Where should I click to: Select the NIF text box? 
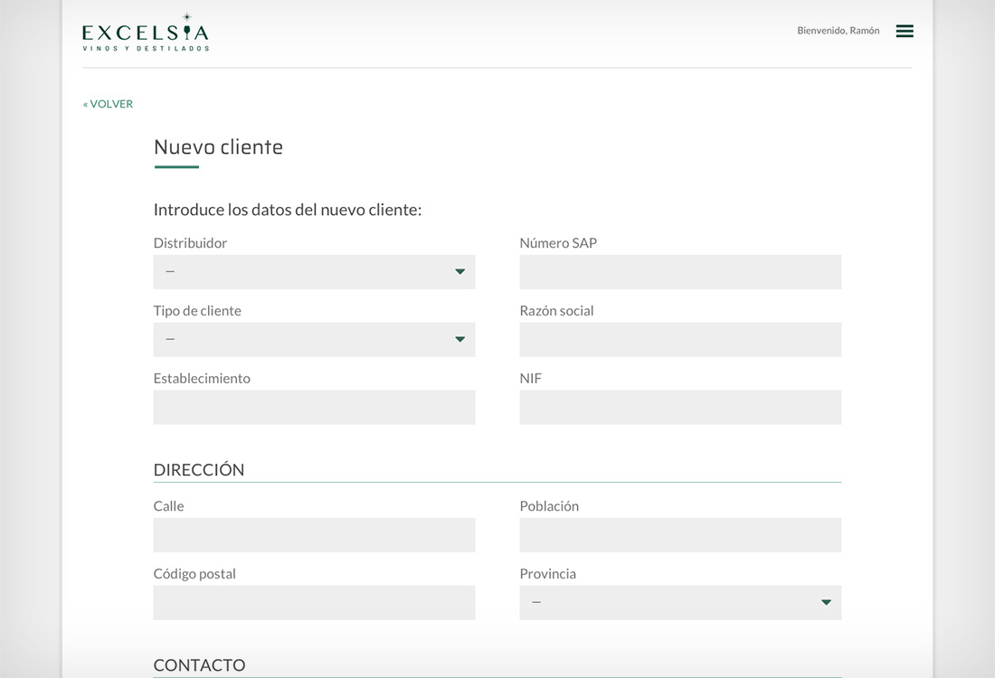click(x=679, y=408)
